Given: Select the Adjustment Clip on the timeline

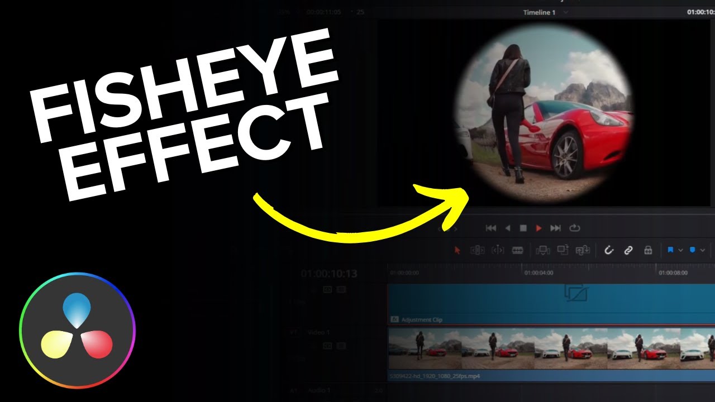Looking at the screenshot, I should click(551, 304).
